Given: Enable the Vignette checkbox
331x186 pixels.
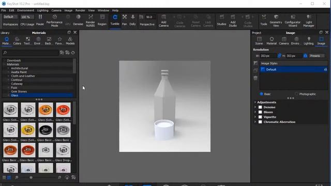Looking at the screenshot, I should click(x=260, y=117).
